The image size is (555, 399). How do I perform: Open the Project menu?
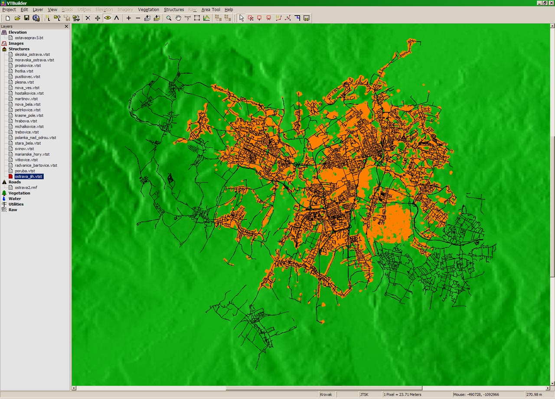coord(9,10)
